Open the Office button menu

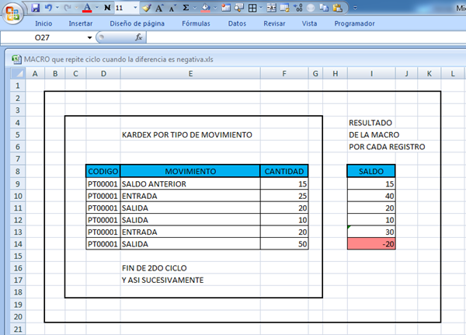(x=12, y=13)
